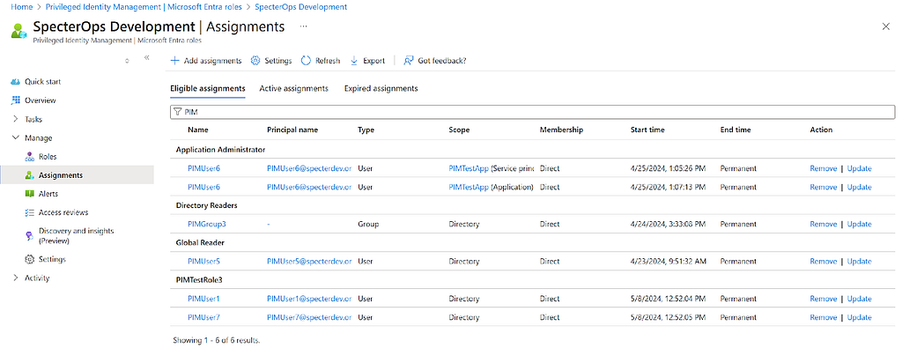
Task: Click the Overview grid icon in the sidebar
Action: 16,100
